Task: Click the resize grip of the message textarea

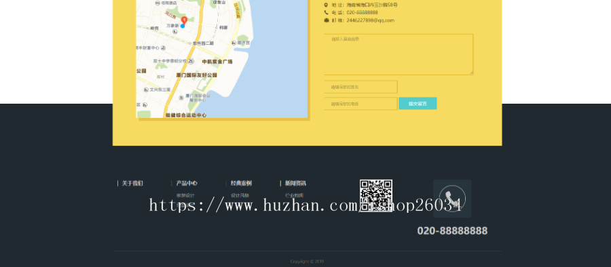Action: [471, 73]
